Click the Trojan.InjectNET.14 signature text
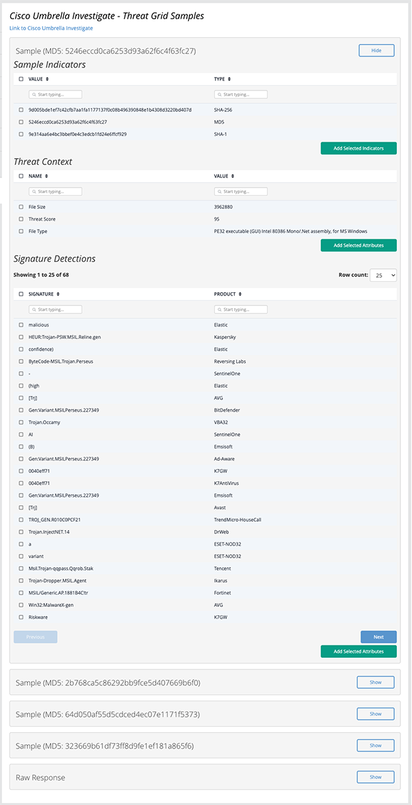The width and height of the screenshot is (412, 805). point(49,532)
